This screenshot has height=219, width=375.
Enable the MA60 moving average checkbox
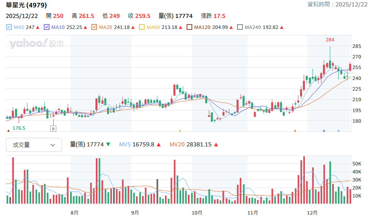[x=142, y=27]
